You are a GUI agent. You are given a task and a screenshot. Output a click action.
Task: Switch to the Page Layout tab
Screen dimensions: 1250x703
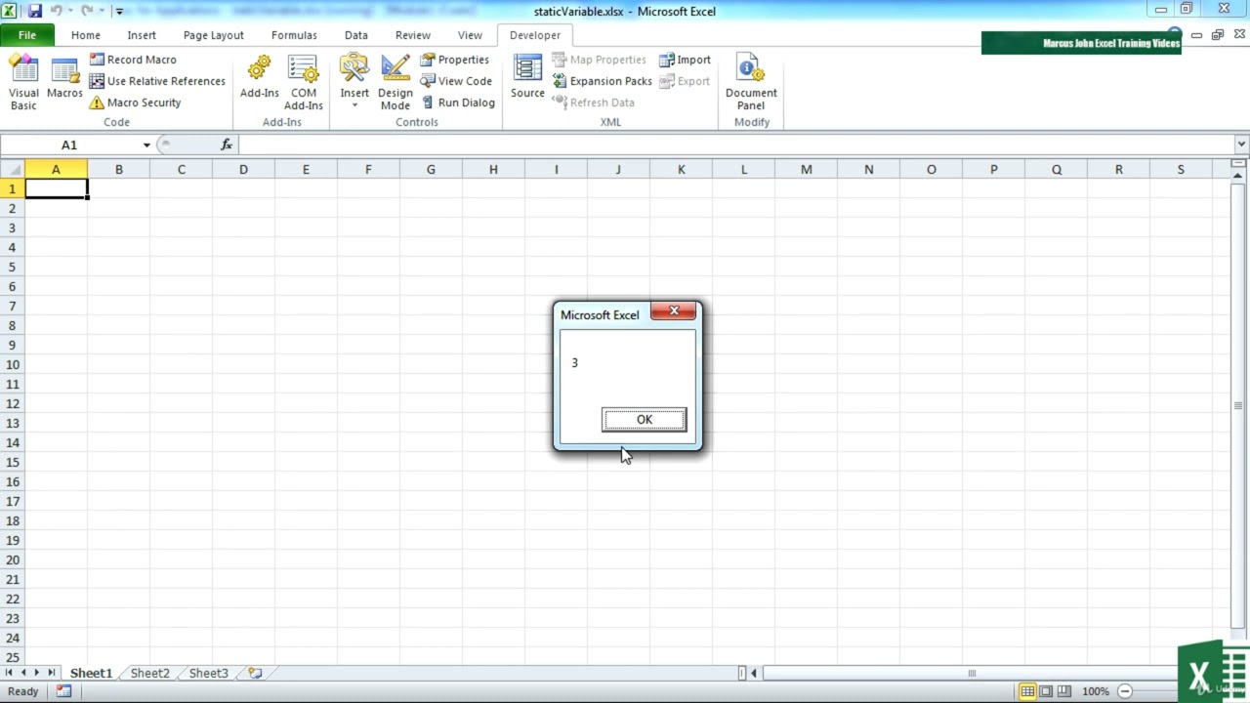(x=214, y=35)
